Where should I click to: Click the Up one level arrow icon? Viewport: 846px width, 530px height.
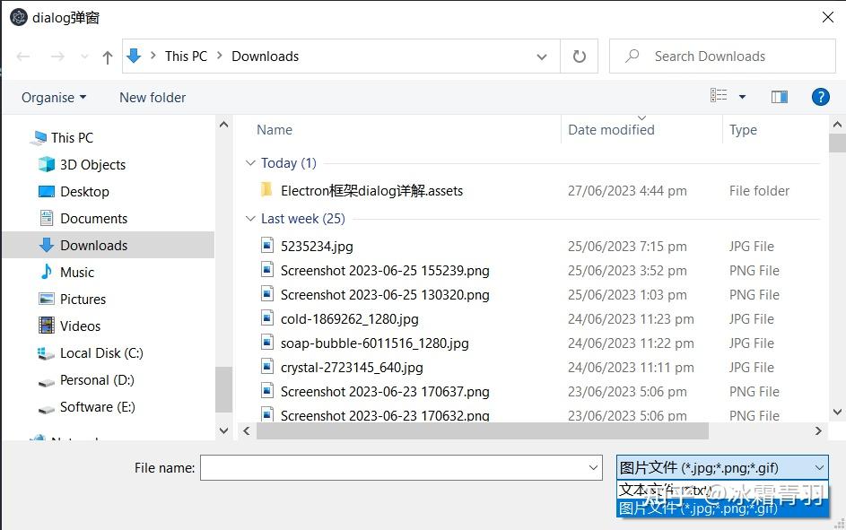pyautogui.click(x=108, y=56)
